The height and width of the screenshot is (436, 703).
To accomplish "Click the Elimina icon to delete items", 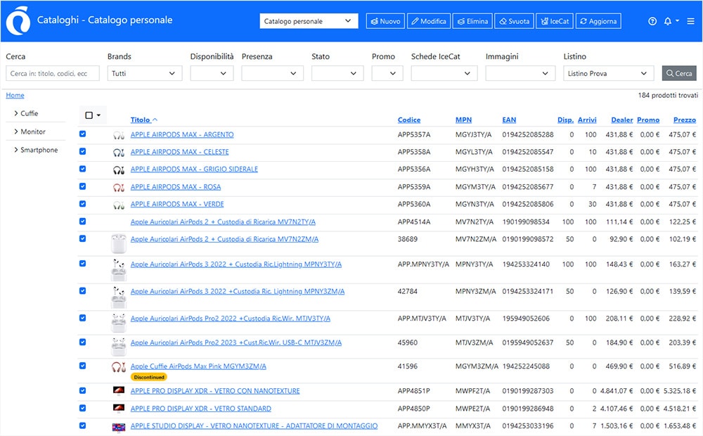I will (472, 20).
